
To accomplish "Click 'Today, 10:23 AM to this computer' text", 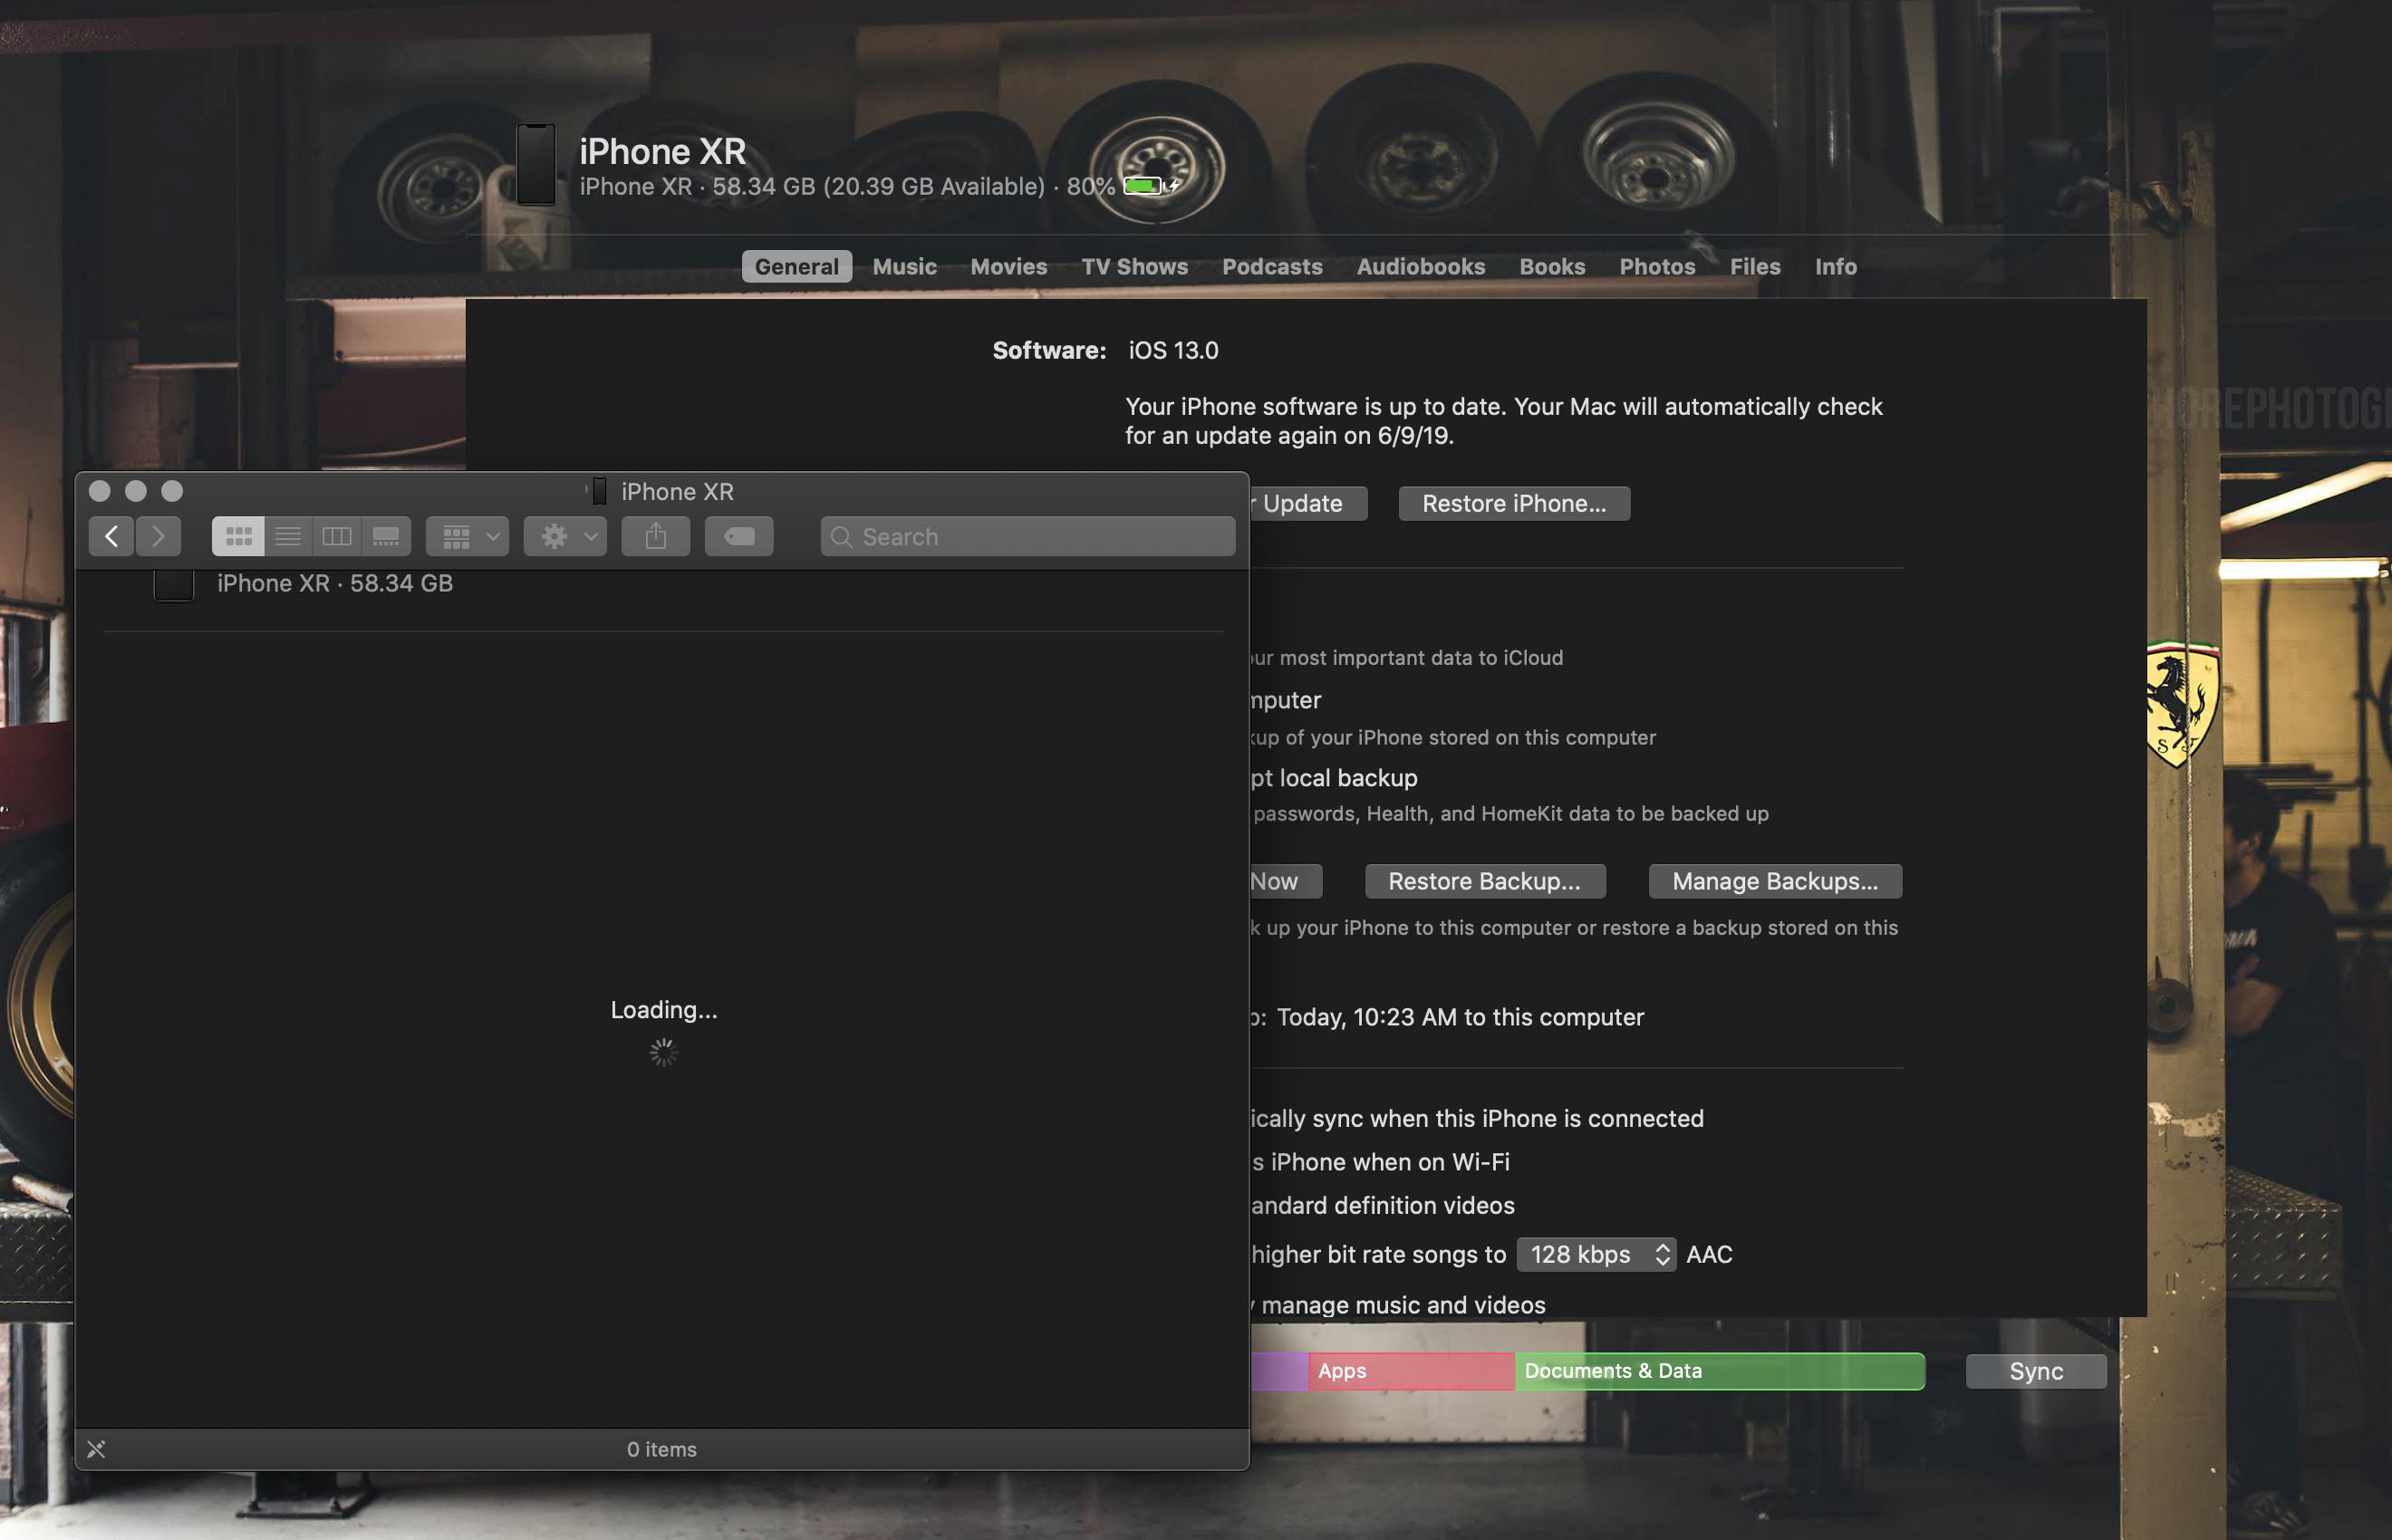I will [x=1460, y=1017].
